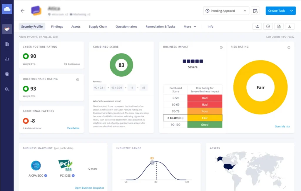Select the security shield search icon in sidebar
This screenshot has width=301, height=191.
(x=6, y=74)
